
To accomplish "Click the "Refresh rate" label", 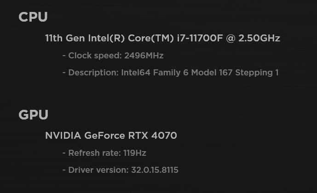I will click(94, 153).
